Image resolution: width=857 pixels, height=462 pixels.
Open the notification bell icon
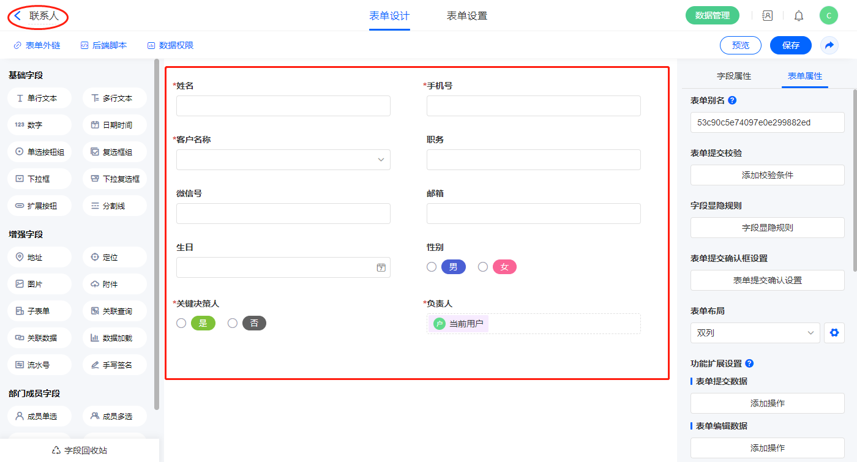tap(798, 16)
